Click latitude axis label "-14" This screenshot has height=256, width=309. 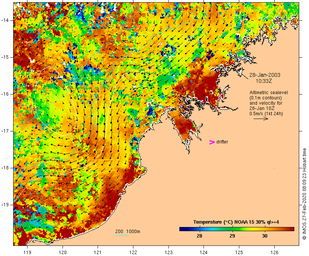(x=5, y=20)
